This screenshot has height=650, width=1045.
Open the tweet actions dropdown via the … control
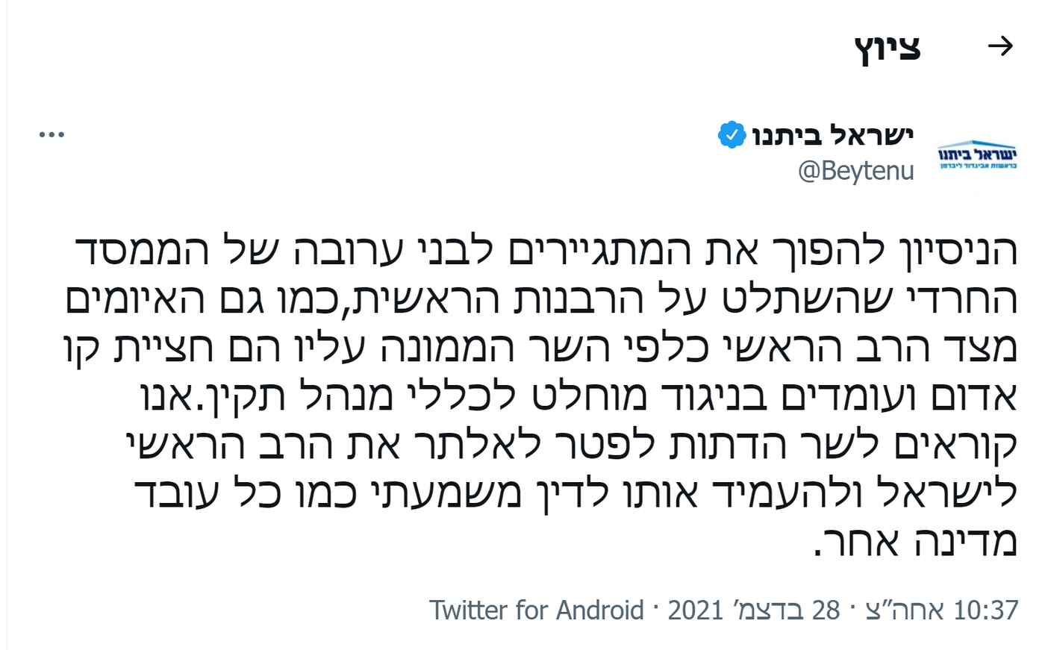[x=51, y=134]
